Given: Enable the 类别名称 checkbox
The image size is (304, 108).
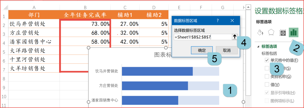Looking at the screenshot, I should [x=267, y=76].
